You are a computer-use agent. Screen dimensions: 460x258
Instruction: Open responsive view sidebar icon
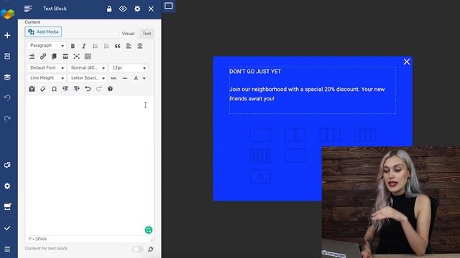[7, 165]
